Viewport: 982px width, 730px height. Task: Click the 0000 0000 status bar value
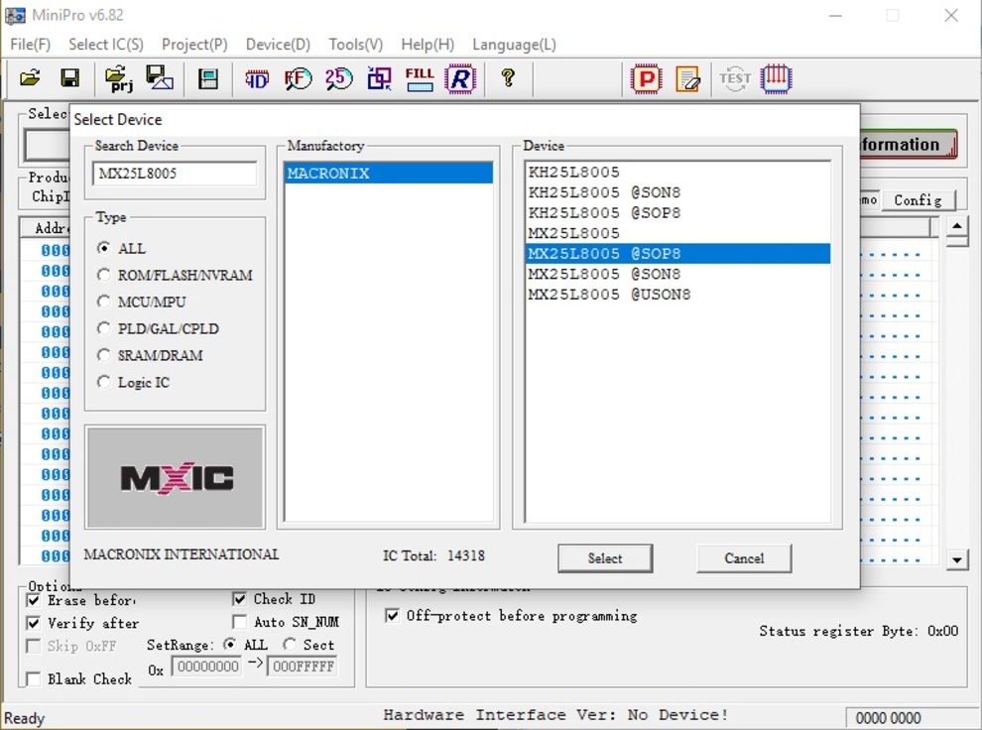point(888,717)
